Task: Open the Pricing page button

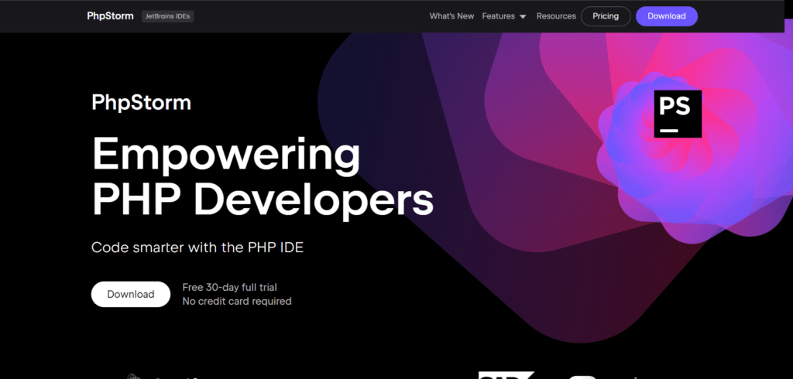Action: point(606,16)
